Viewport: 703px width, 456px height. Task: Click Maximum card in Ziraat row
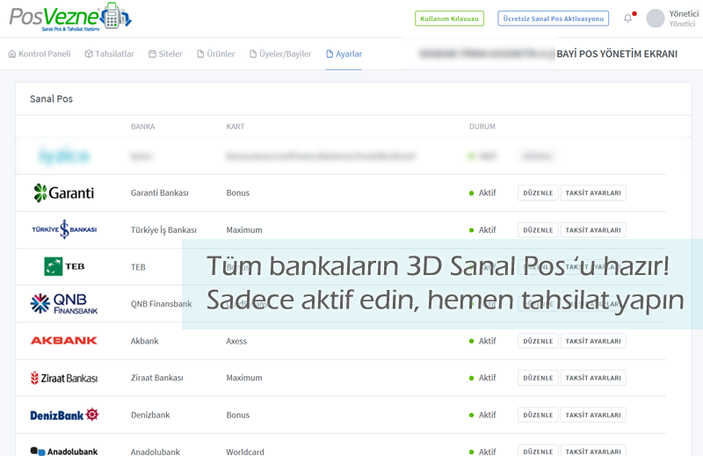coord(244,378)
